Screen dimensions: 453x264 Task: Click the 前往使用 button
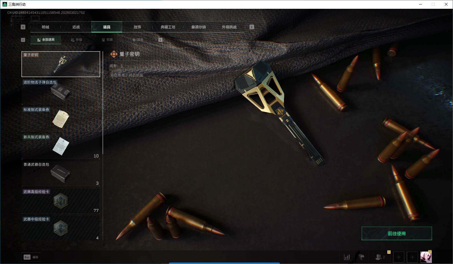click(x=397, y=233)
